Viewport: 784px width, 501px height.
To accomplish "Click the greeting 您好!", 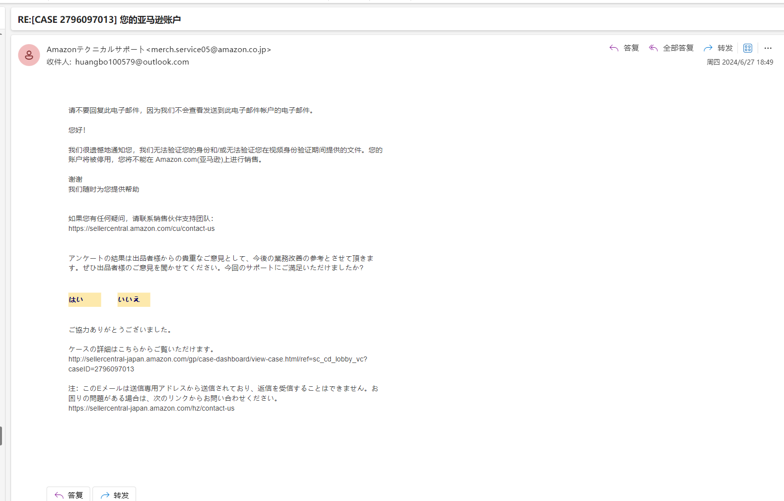I will (77, 130).
